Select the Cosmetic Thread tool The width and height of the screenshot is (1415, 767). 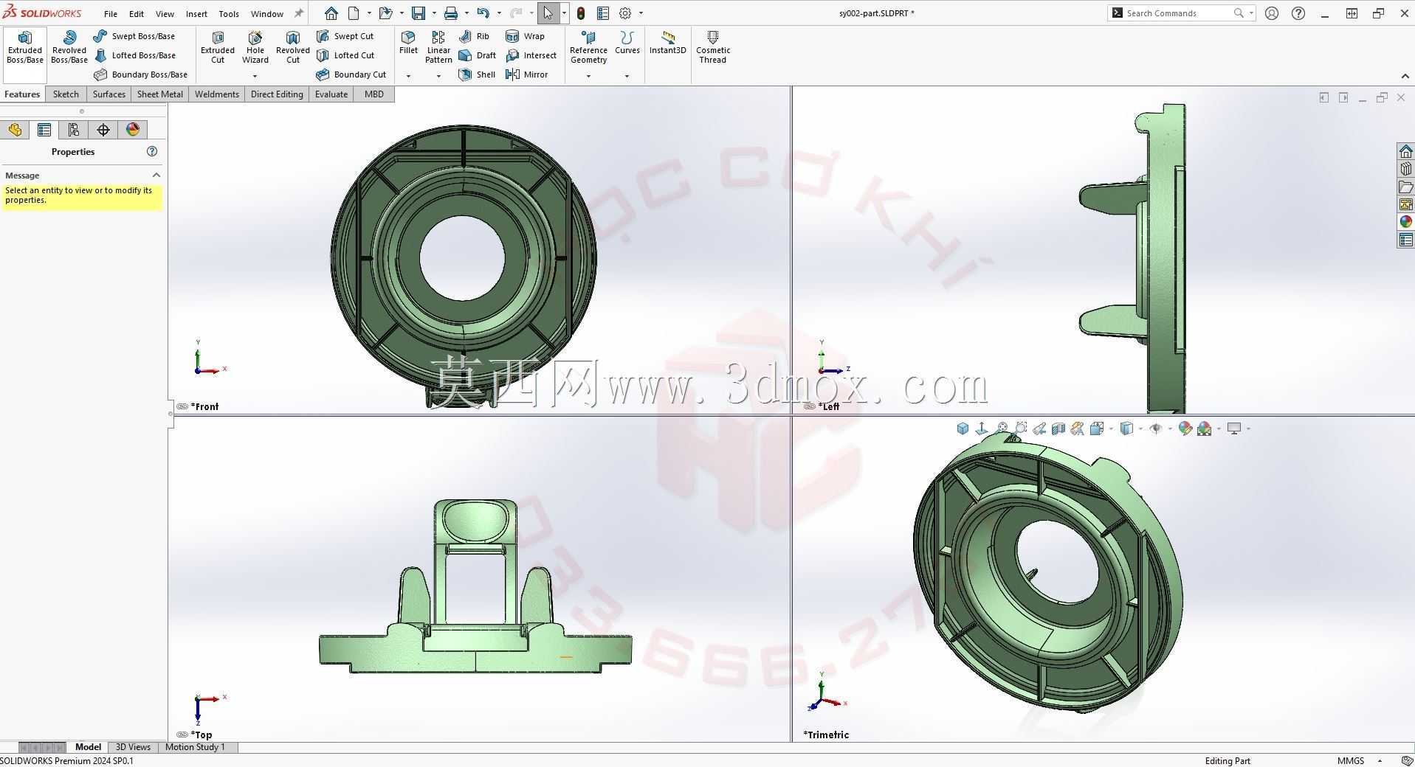click(x=713, y=47)
